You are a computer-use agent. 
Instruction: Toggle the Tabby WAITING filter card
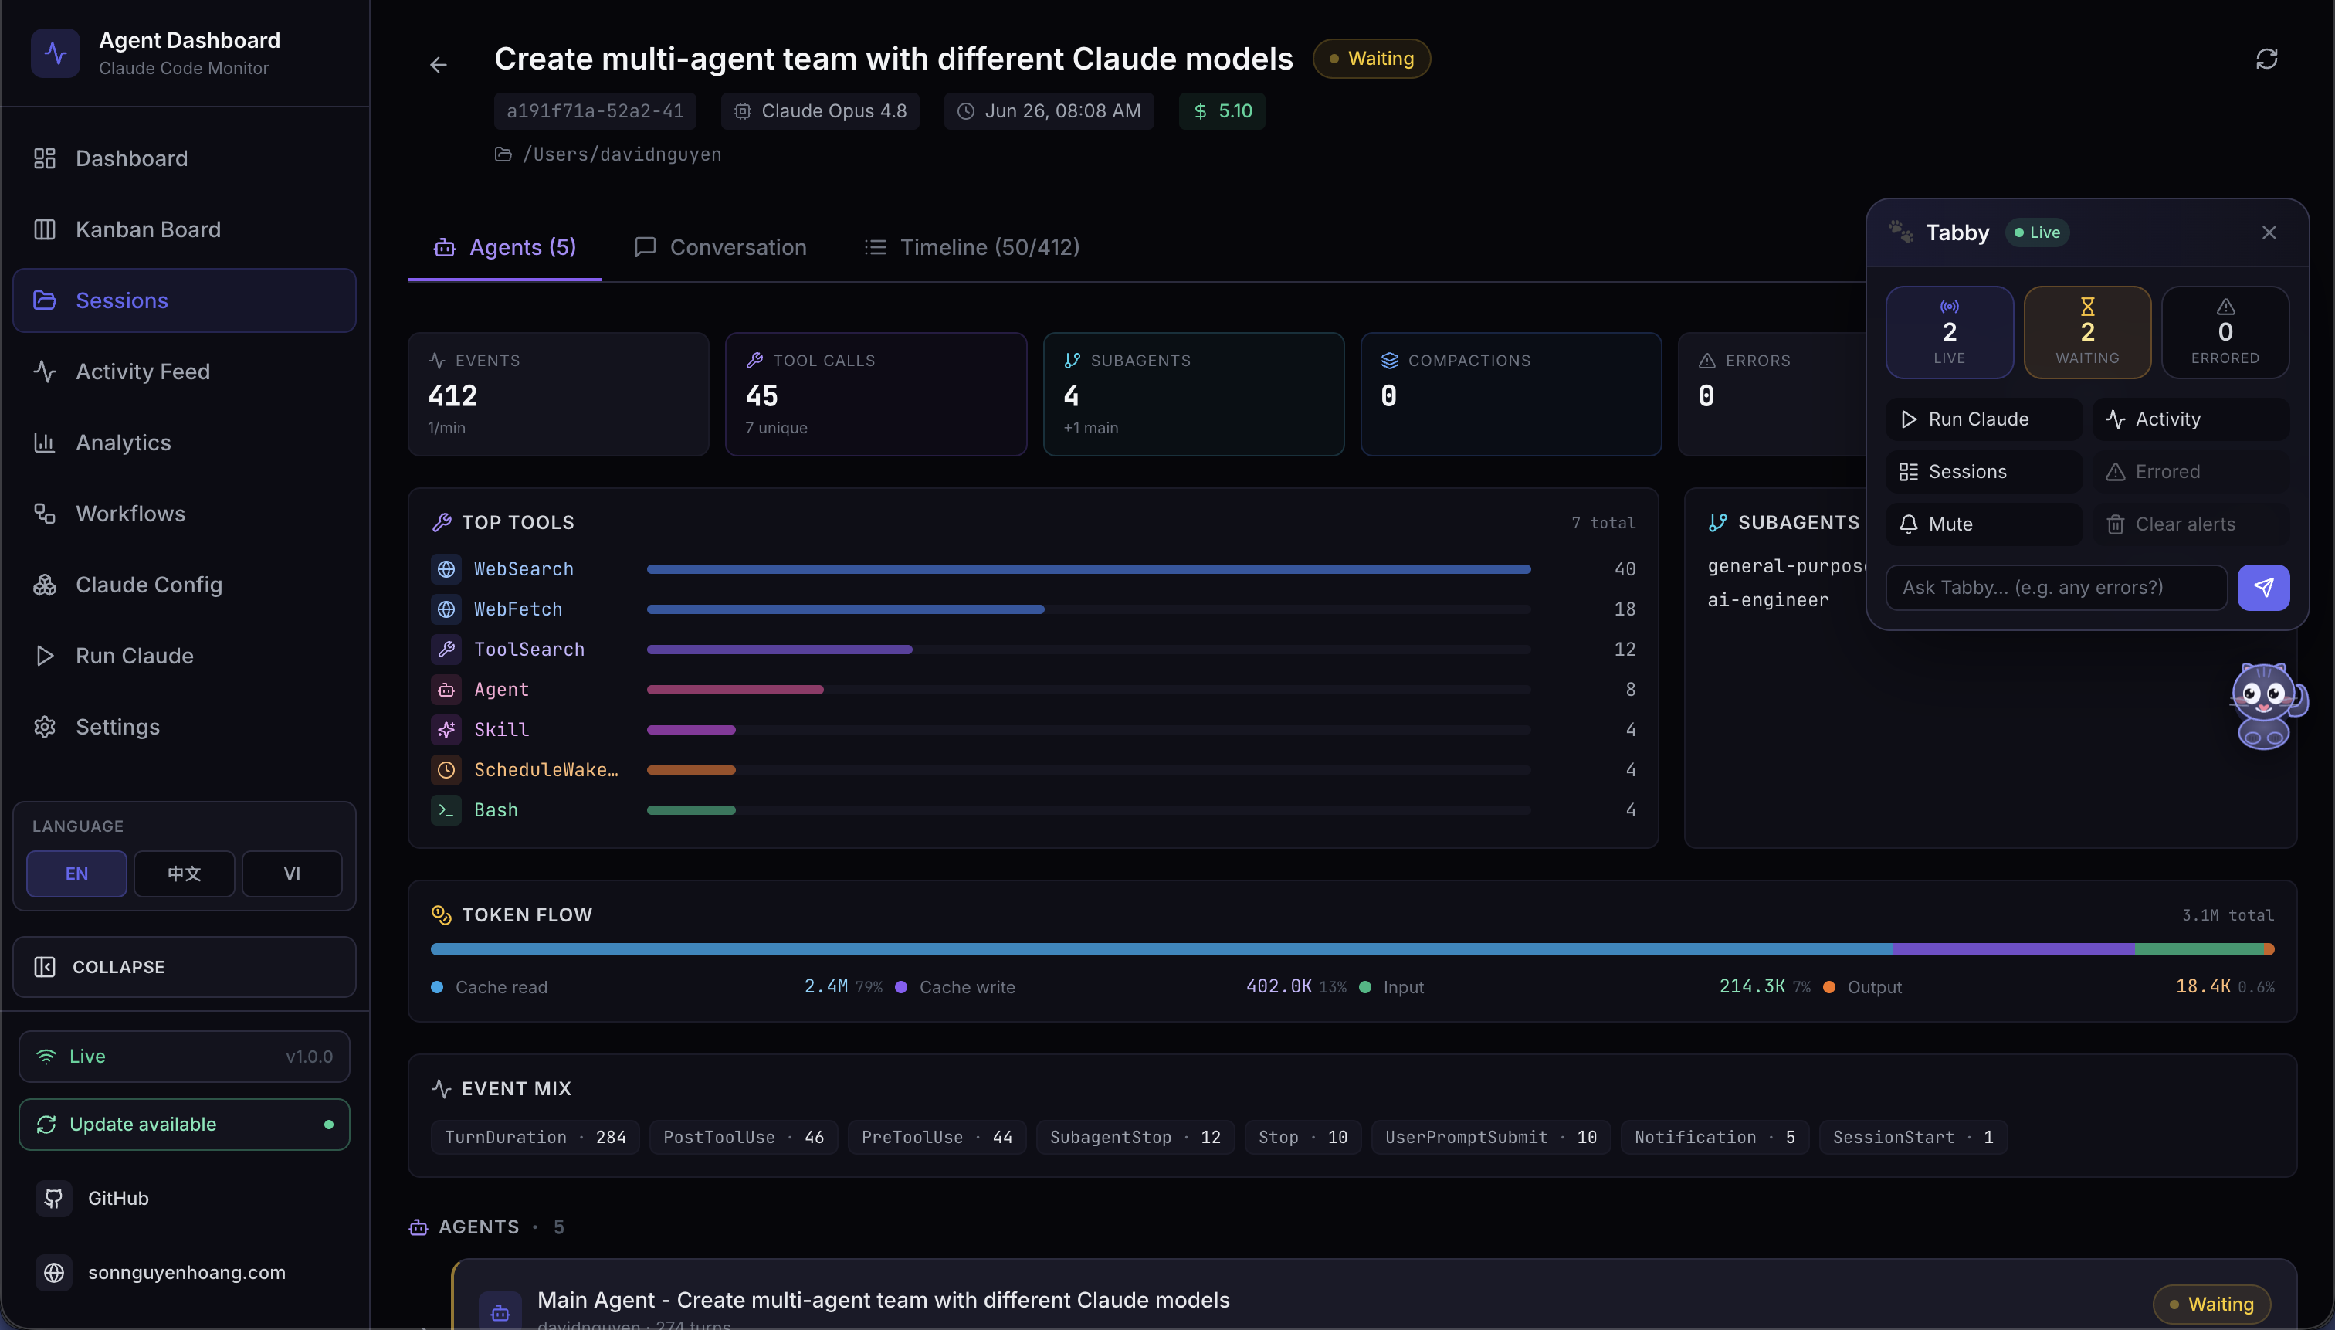[2088, 332]
